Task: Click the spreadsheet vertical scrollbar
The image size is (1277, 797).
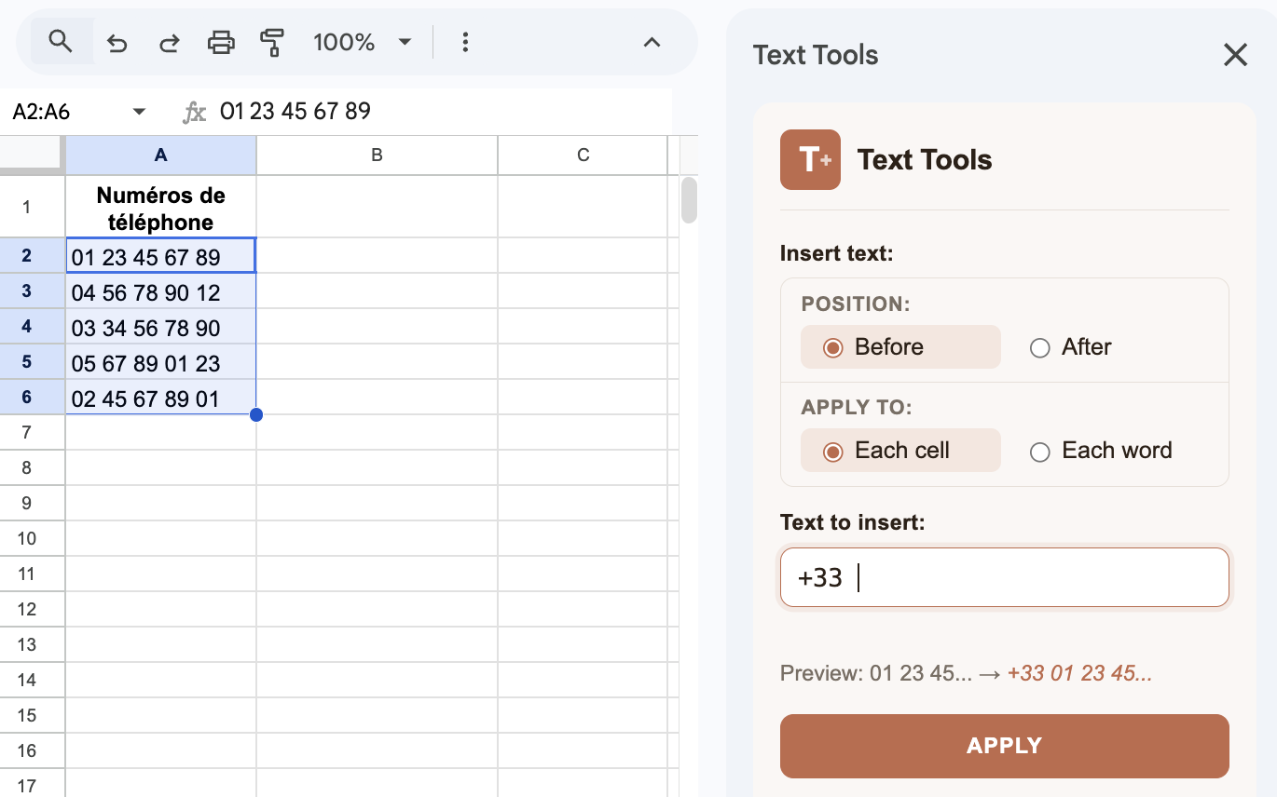Action: click(687, 200)
